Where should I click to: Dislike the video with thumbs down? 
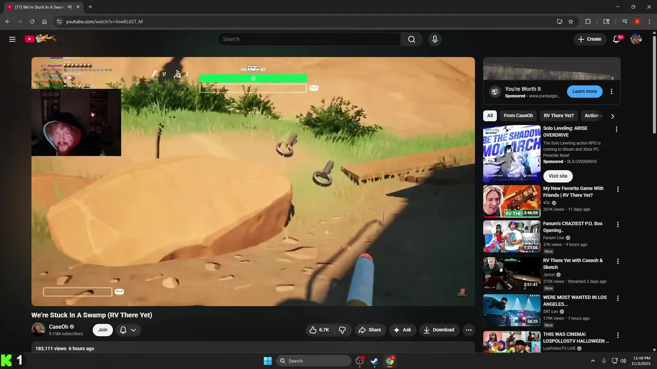point(343,330)
